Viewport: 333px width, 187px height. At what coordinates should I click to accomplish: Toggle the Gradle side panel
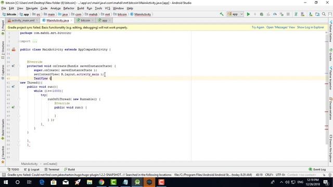point(331,55)
